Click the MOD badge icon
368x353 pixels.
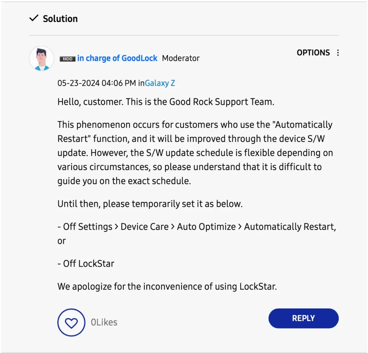point(67,59)
